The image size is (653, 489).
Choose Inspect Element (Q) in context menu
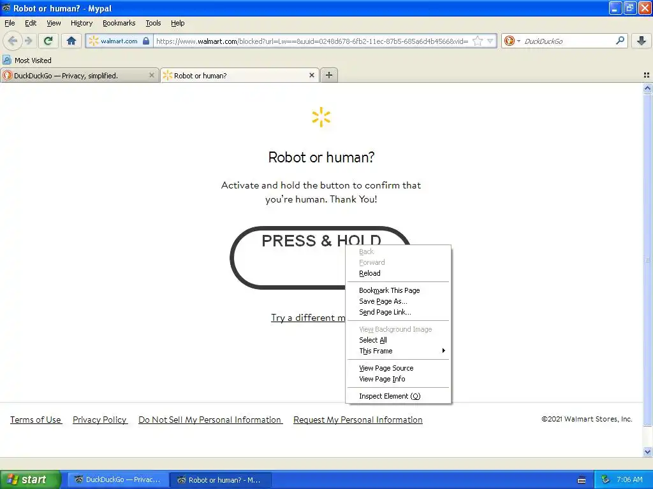tap(399, 396)
